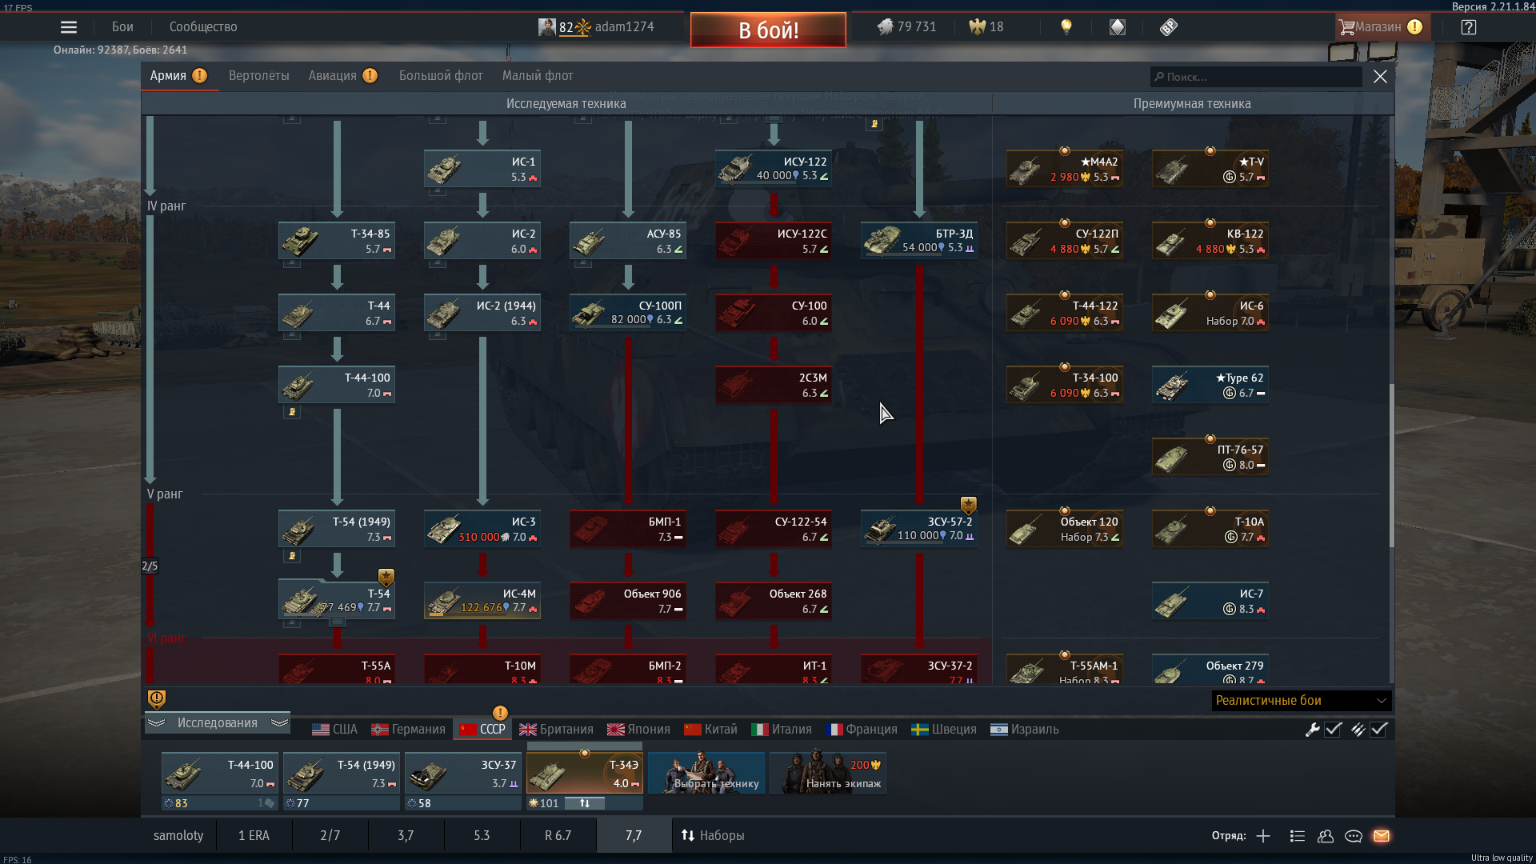Switch to Армия tab
Screen dimensions: 1536x864
pyautogui.click(x=178, y=75)
